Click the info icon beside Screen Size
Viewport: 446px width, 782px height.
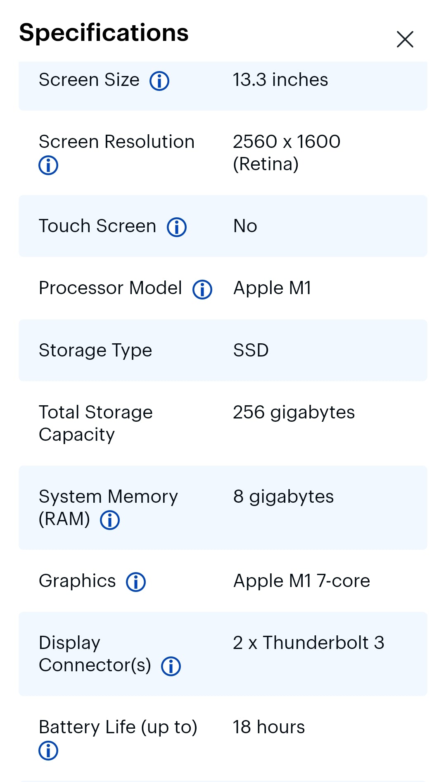pos(159,81)
